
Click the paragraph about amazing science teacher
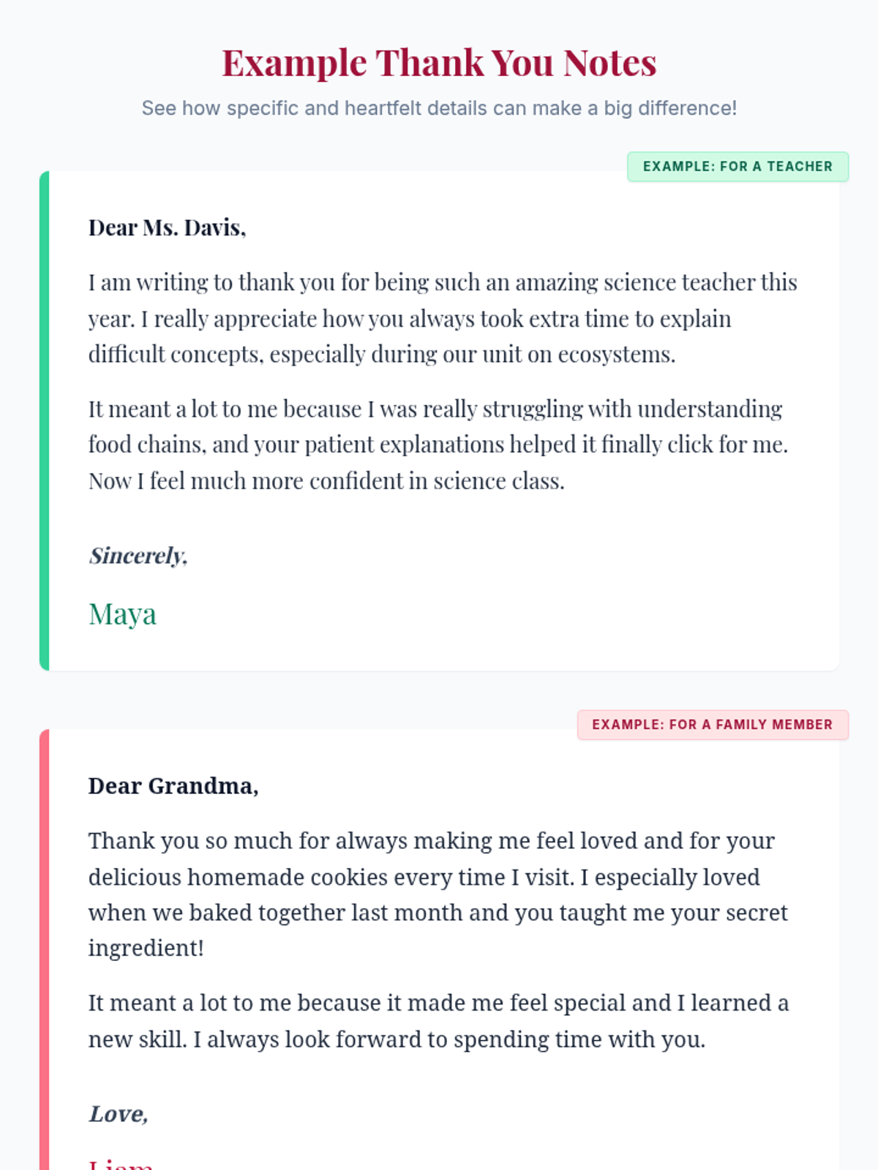click(x=443, y=318)
